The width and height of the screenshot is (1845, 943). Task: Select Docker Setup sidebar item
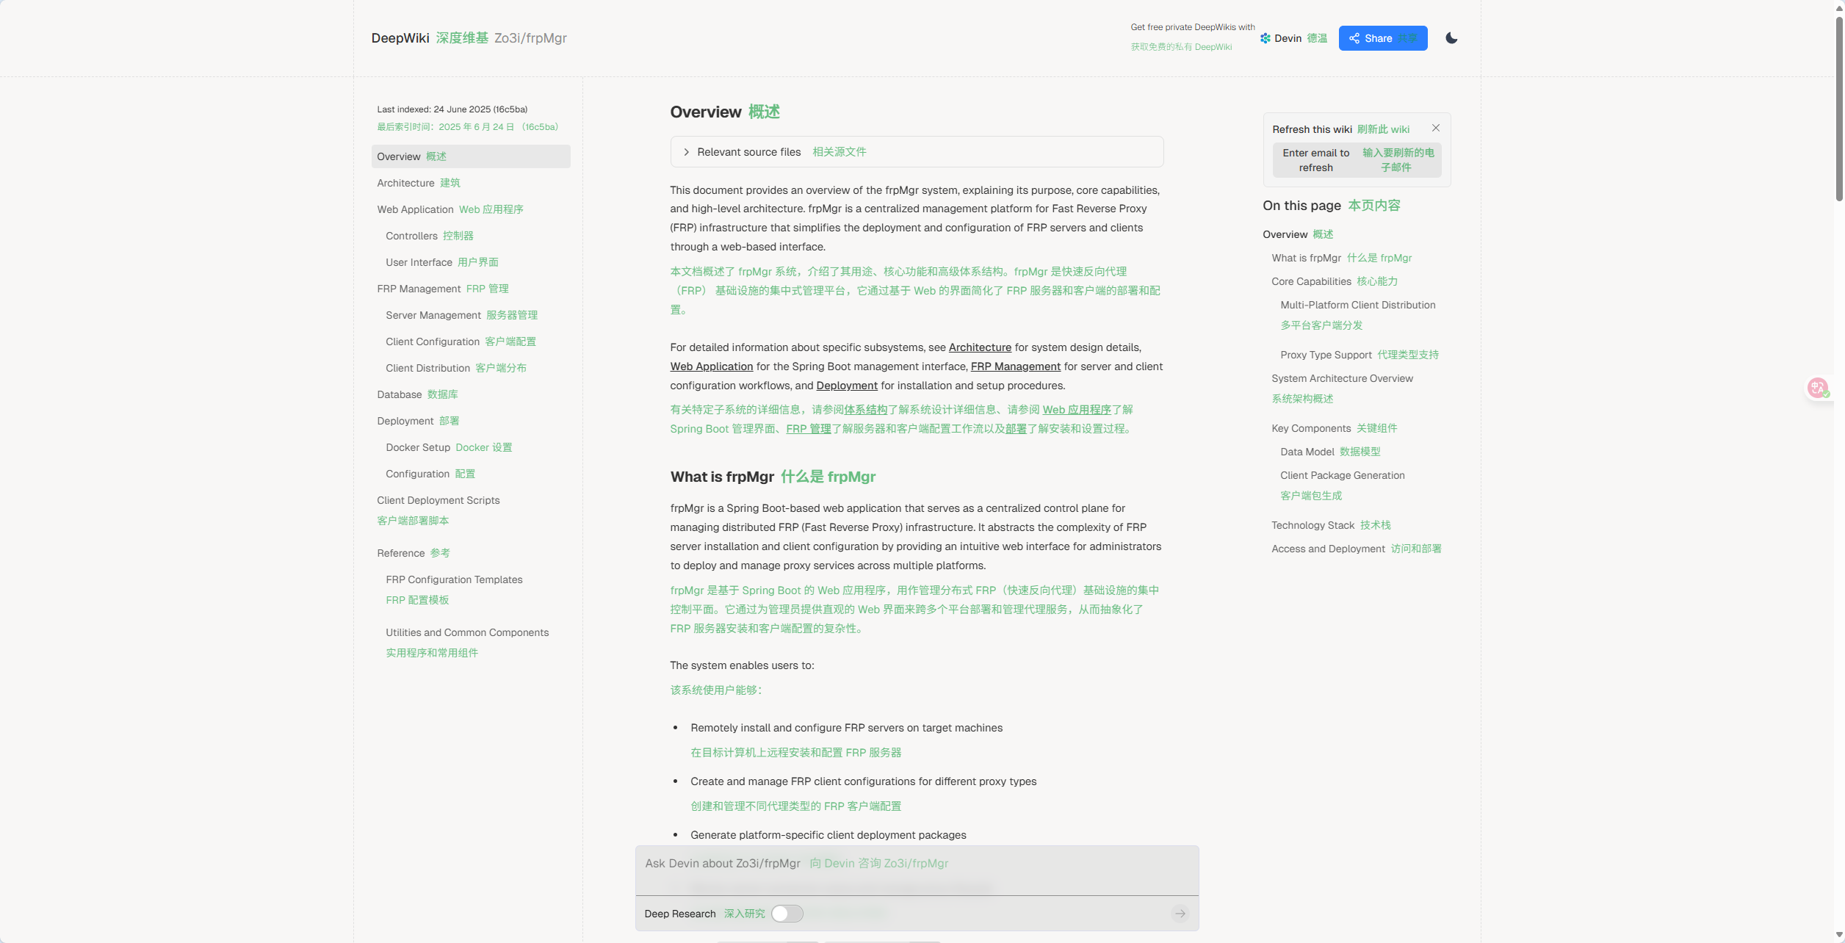(x=418, y=447)
